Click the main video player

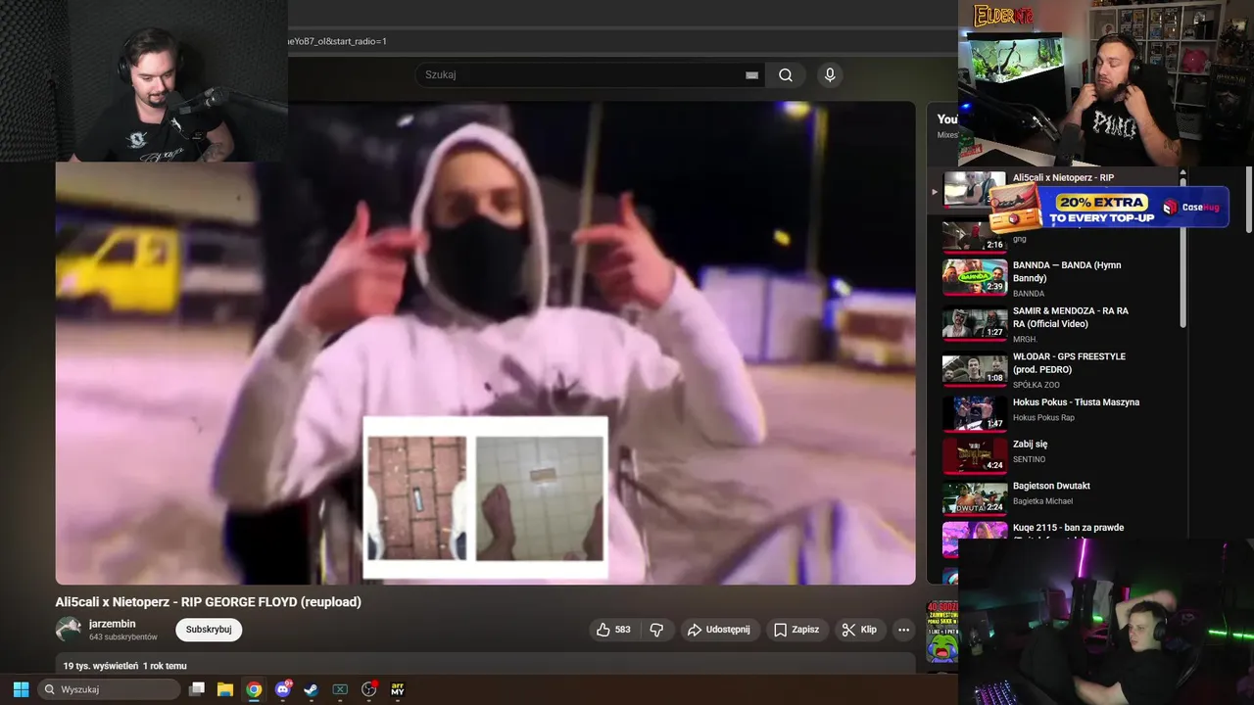[x=485, y=343]
